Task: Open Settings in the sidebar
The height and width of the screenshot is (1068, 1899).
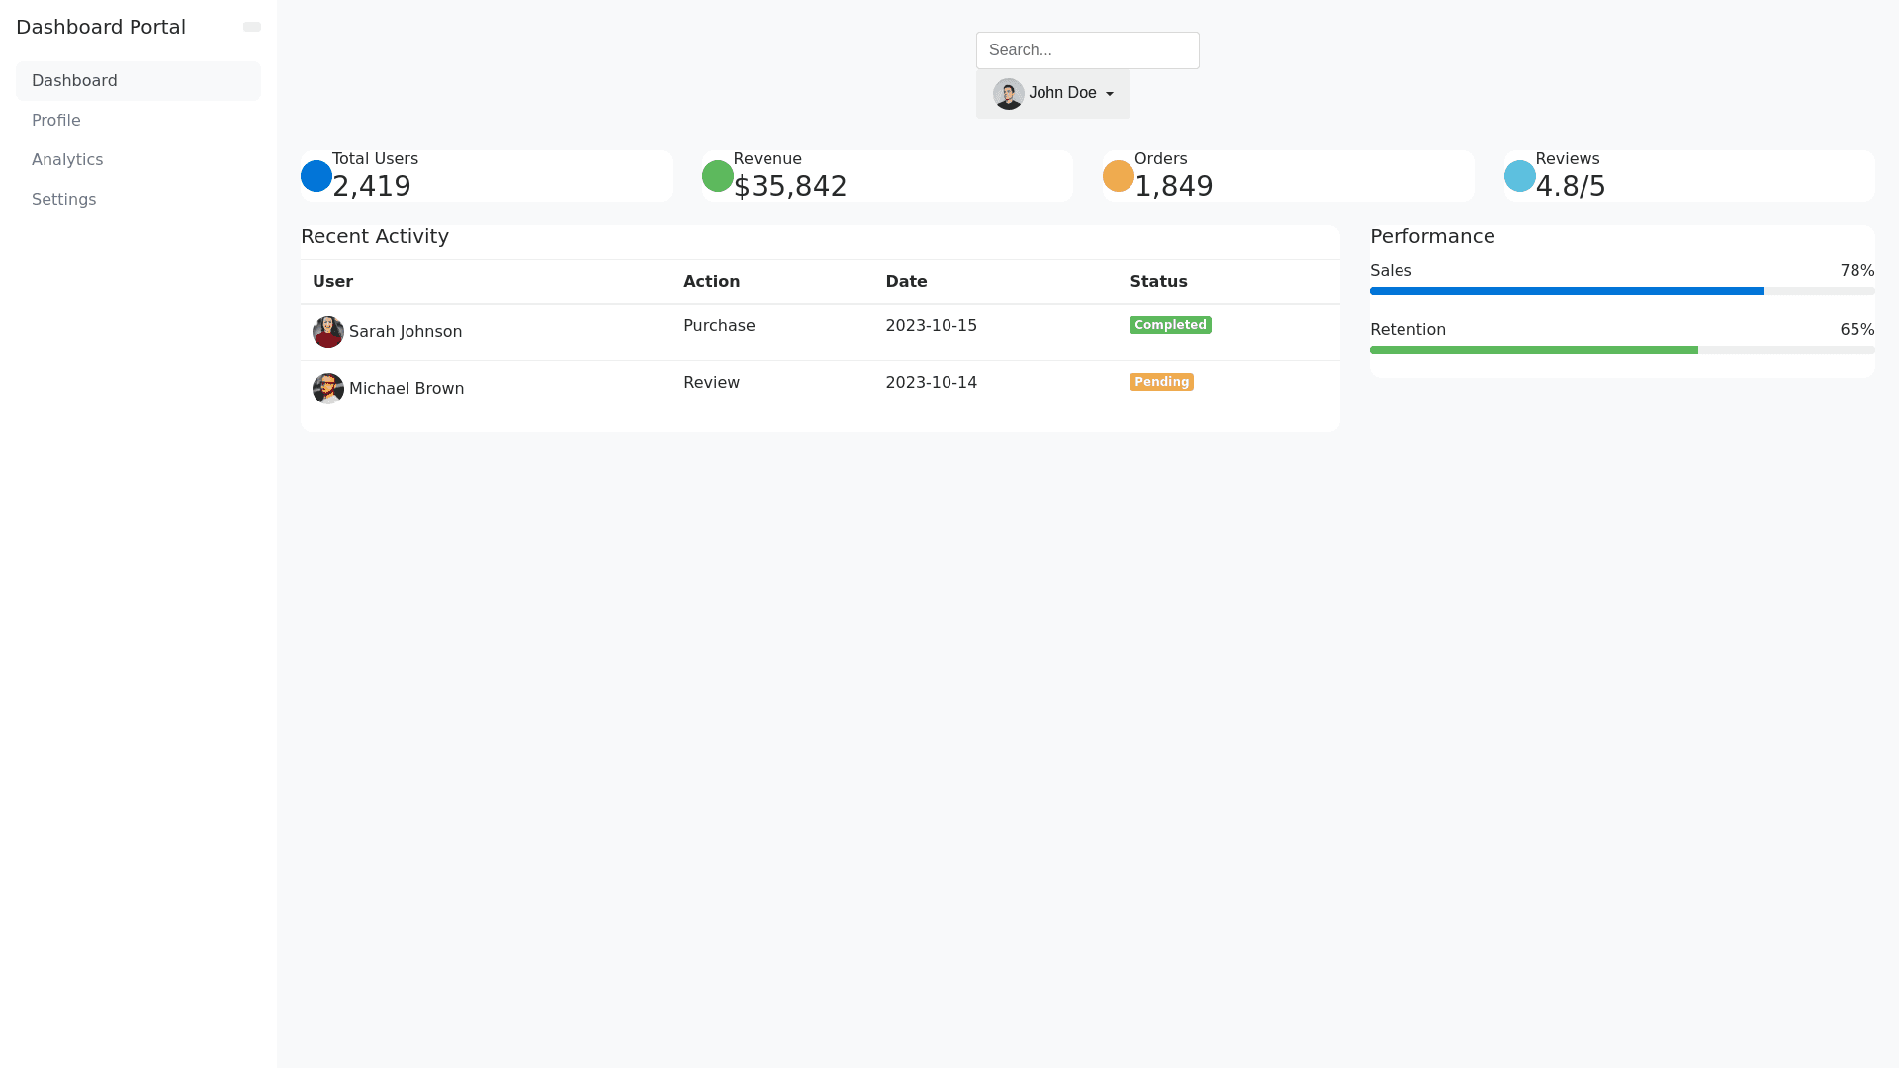Action: [x=64, y=200]
